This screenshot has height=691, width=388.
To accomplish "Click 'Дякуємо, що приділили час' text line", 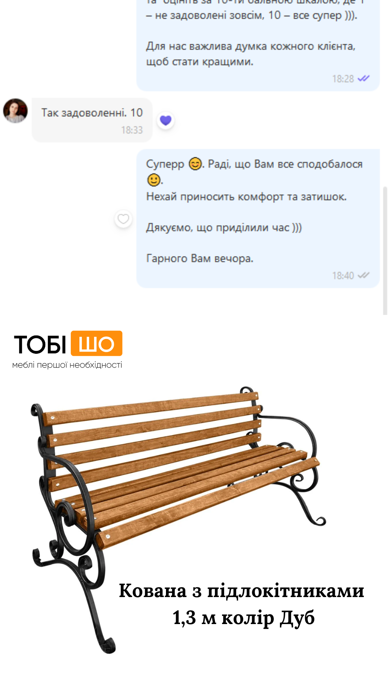I will click(224, 227).
